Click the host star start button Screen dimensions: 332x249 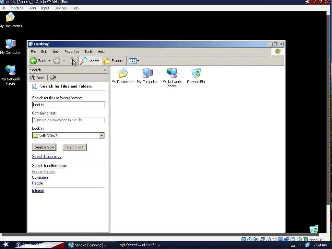pyautogui.click(x=6, y=244)
